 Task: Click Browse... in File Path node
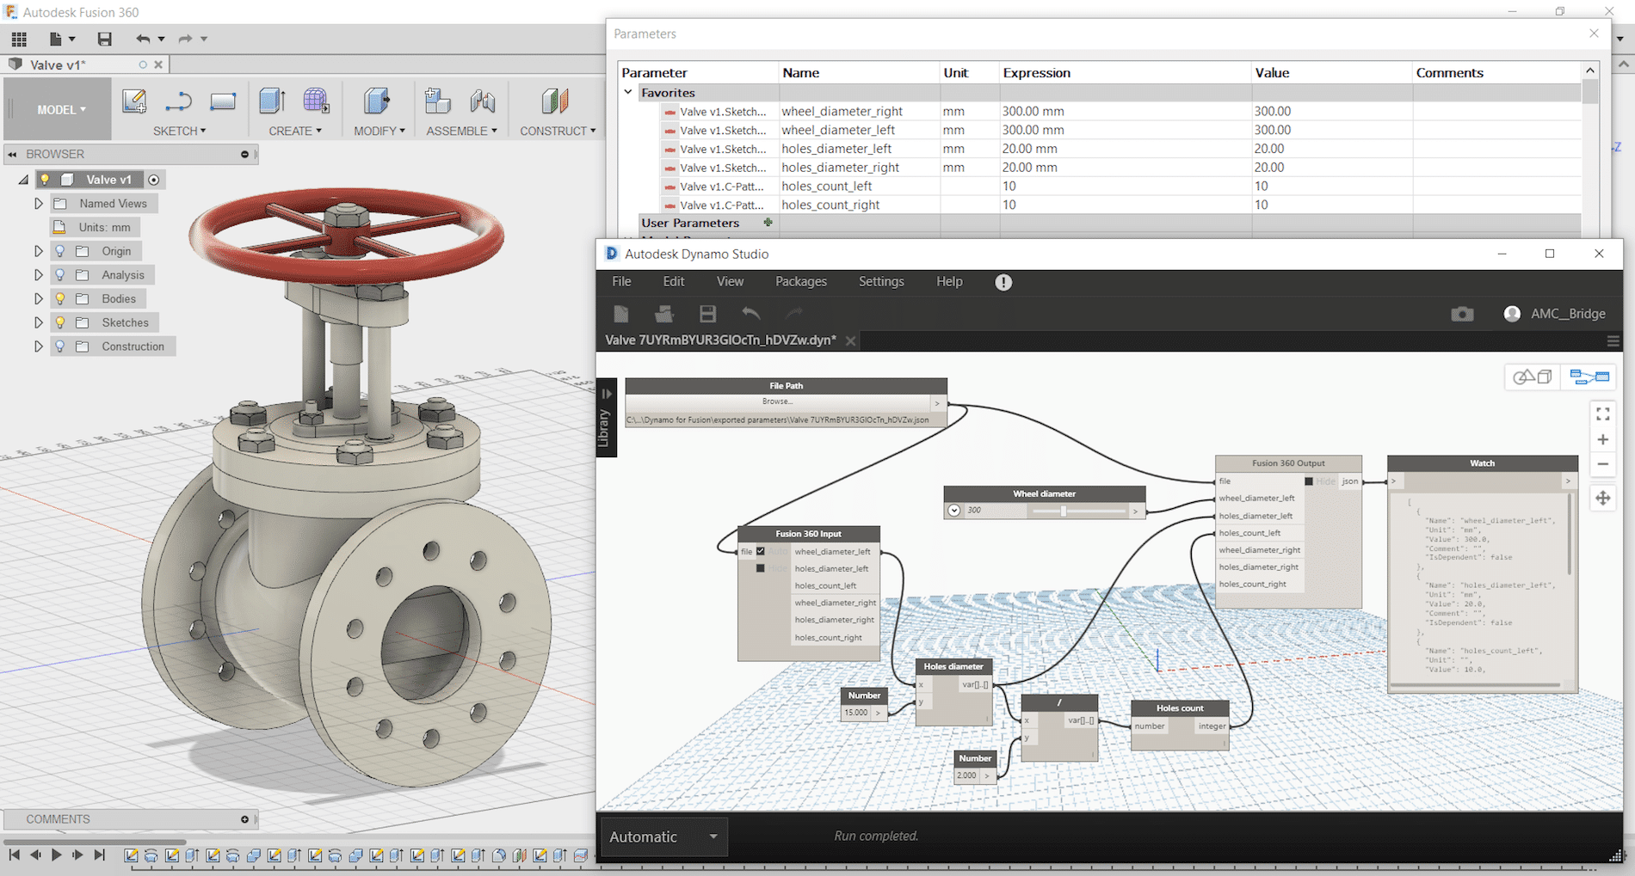[x=779, y=401]
